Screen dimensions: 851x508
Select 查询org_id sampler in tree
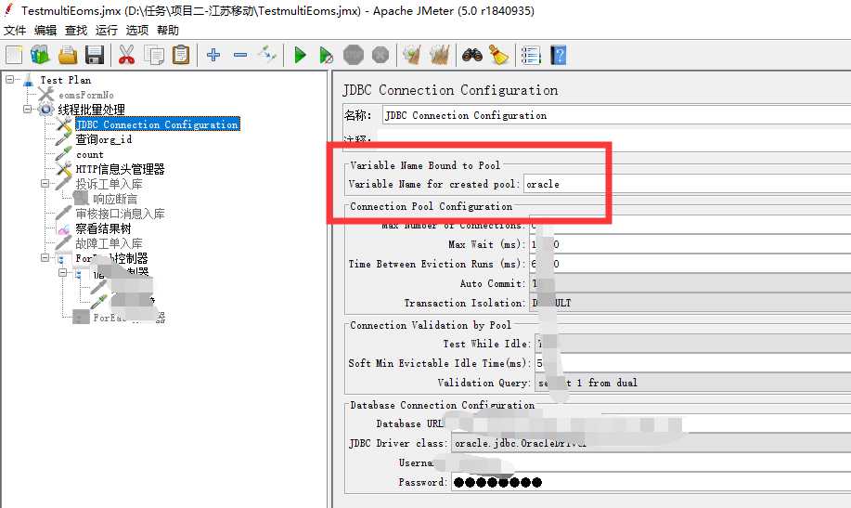104,139
